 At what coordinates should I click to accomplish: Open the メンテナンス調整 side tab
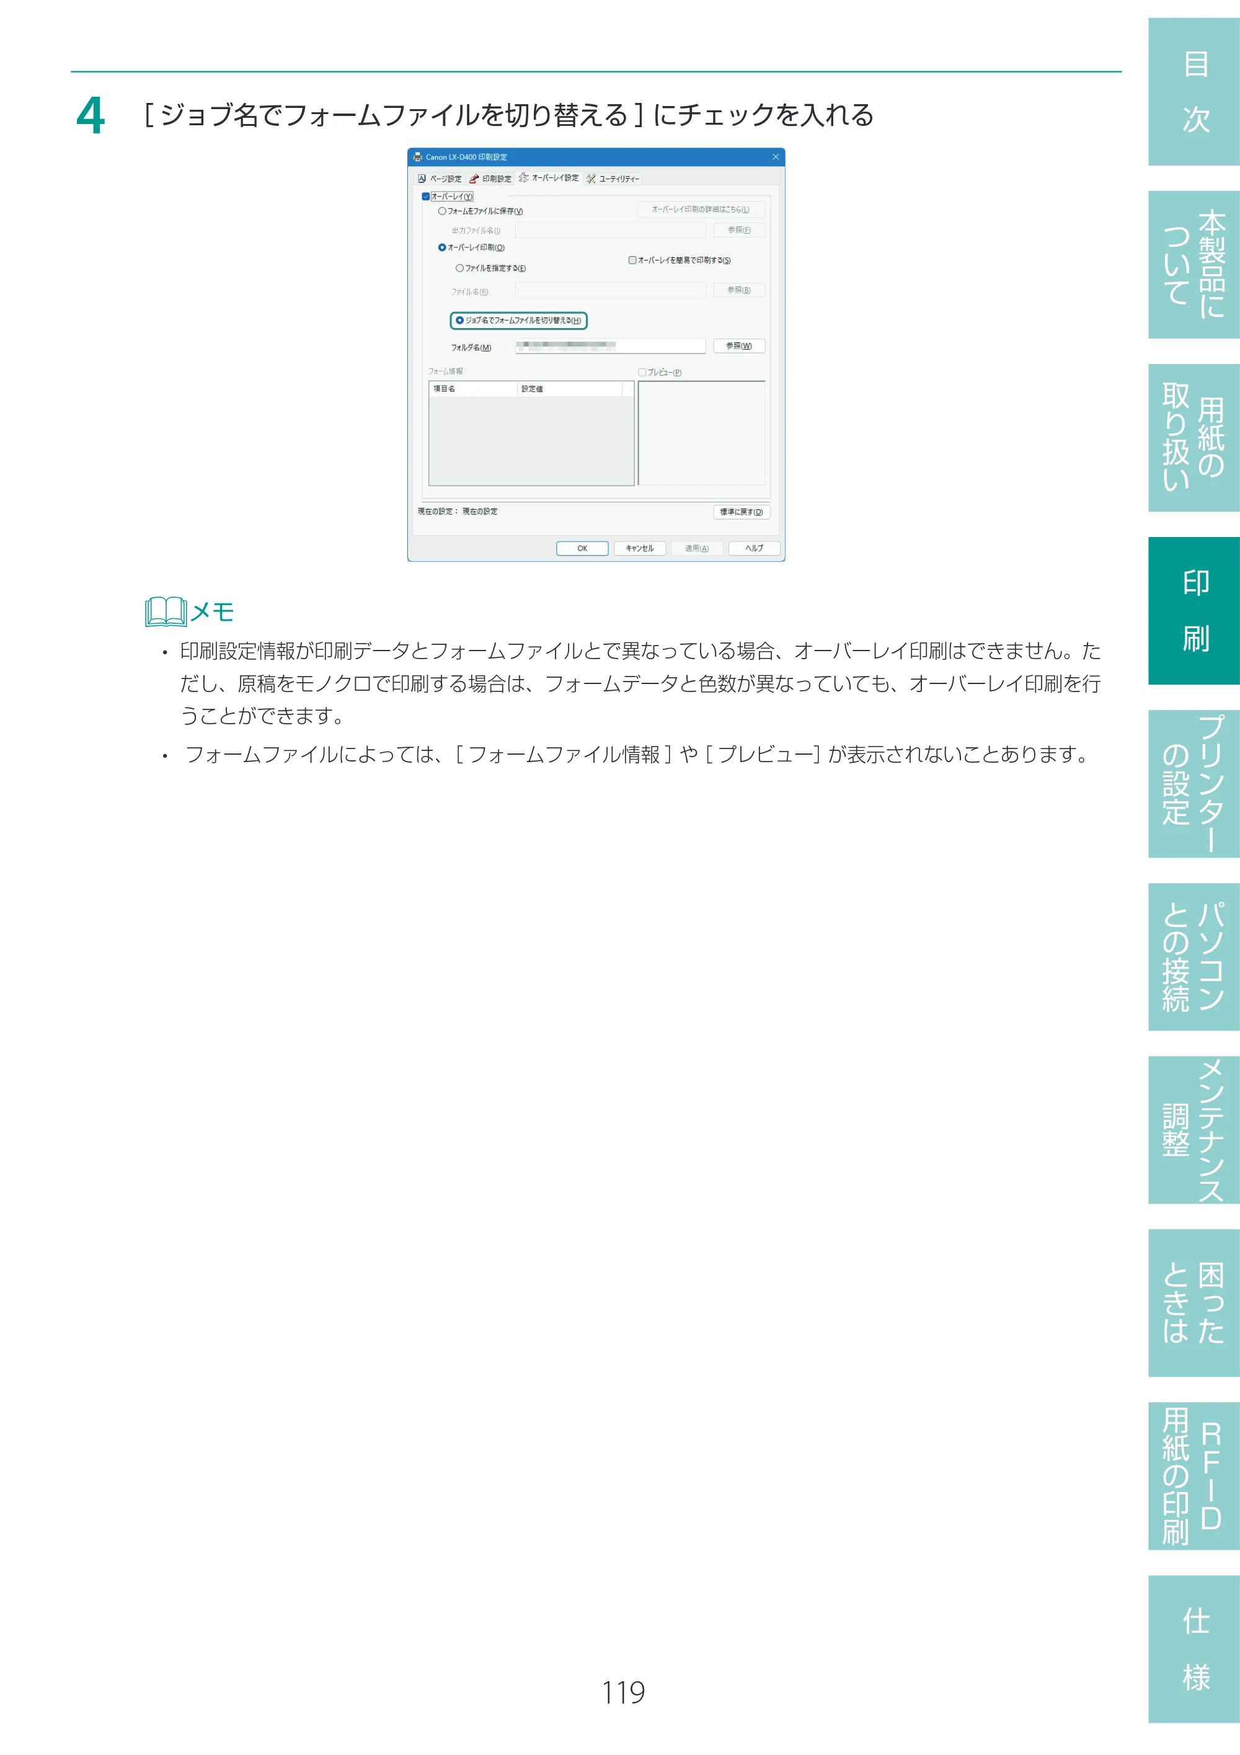point(1194,1130)
